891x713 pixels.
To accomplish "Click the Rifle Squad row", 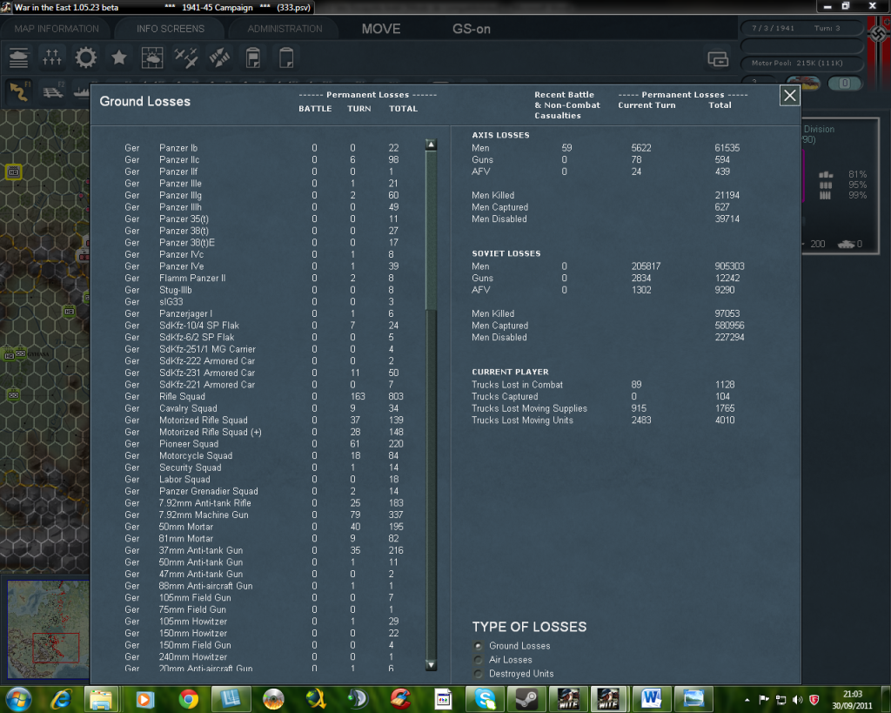I will point(265,396).
